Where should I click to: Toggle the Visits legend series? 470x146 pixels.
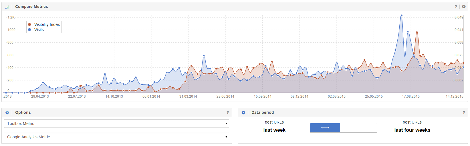pyautogui.click(x=39, y=30)
